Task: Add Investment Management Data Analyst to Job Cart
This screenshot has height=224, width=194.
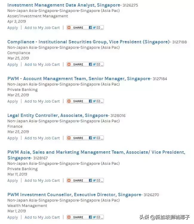Action: pyautogui.click(x=42, y=28)
